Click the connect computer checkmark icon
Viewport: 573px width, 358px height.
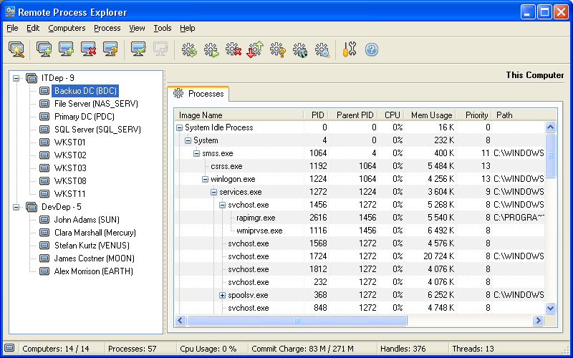139,49
